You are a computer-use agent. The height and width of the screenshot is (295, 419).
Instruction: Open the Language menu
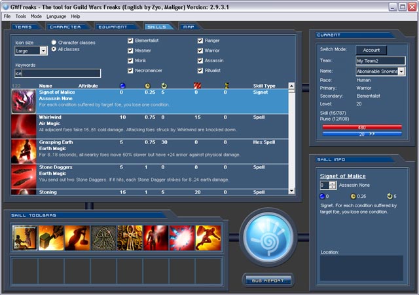[56, 16]
